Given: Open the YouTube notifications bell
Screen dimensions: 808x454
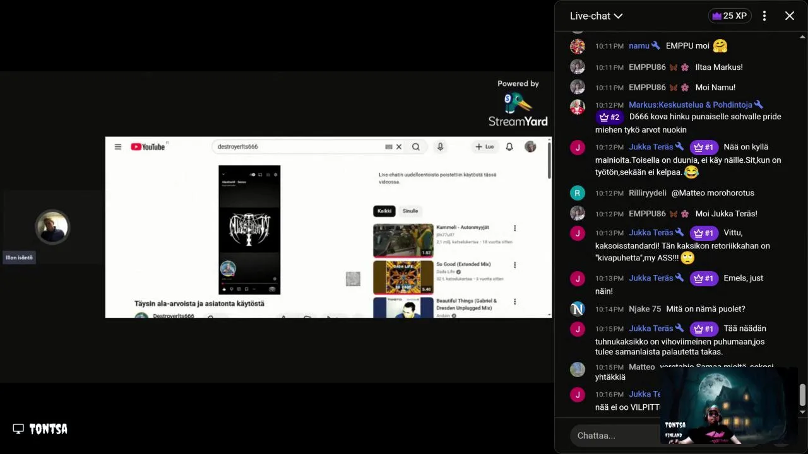Looking at the screenshot, I should click(509, 147).
